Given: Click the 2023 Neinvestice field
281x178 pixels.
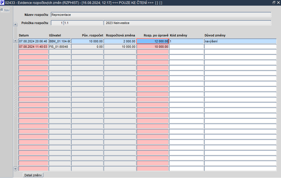Looking at the screenshot, I should click(187, 23).
